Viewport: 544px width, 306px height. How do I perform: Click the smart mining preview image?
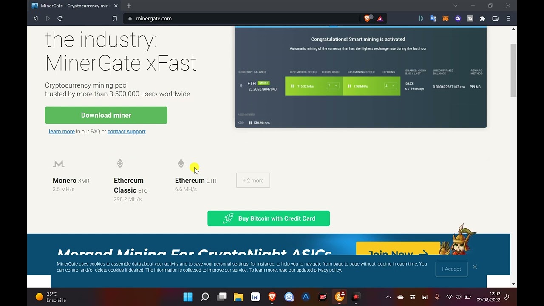[x=361, y=77]
